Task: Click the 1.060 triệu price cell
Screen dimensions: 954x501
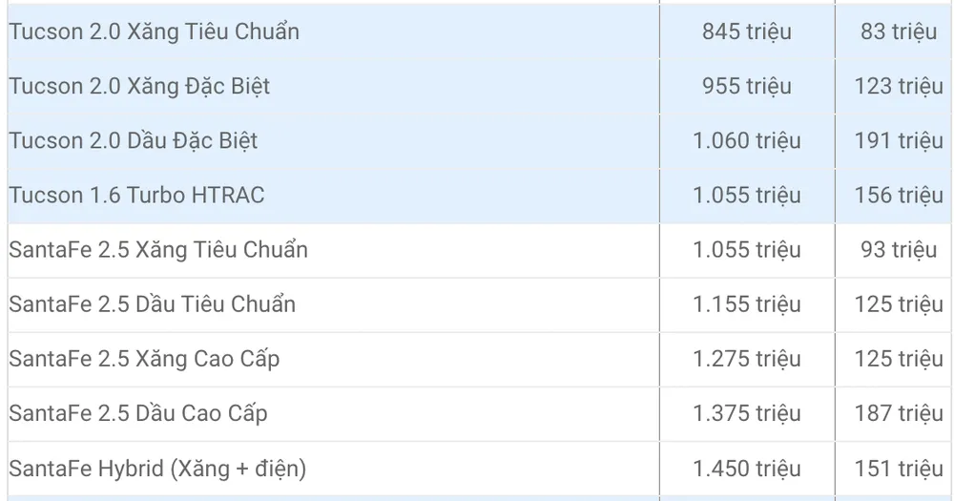Action: coord(746,141)
